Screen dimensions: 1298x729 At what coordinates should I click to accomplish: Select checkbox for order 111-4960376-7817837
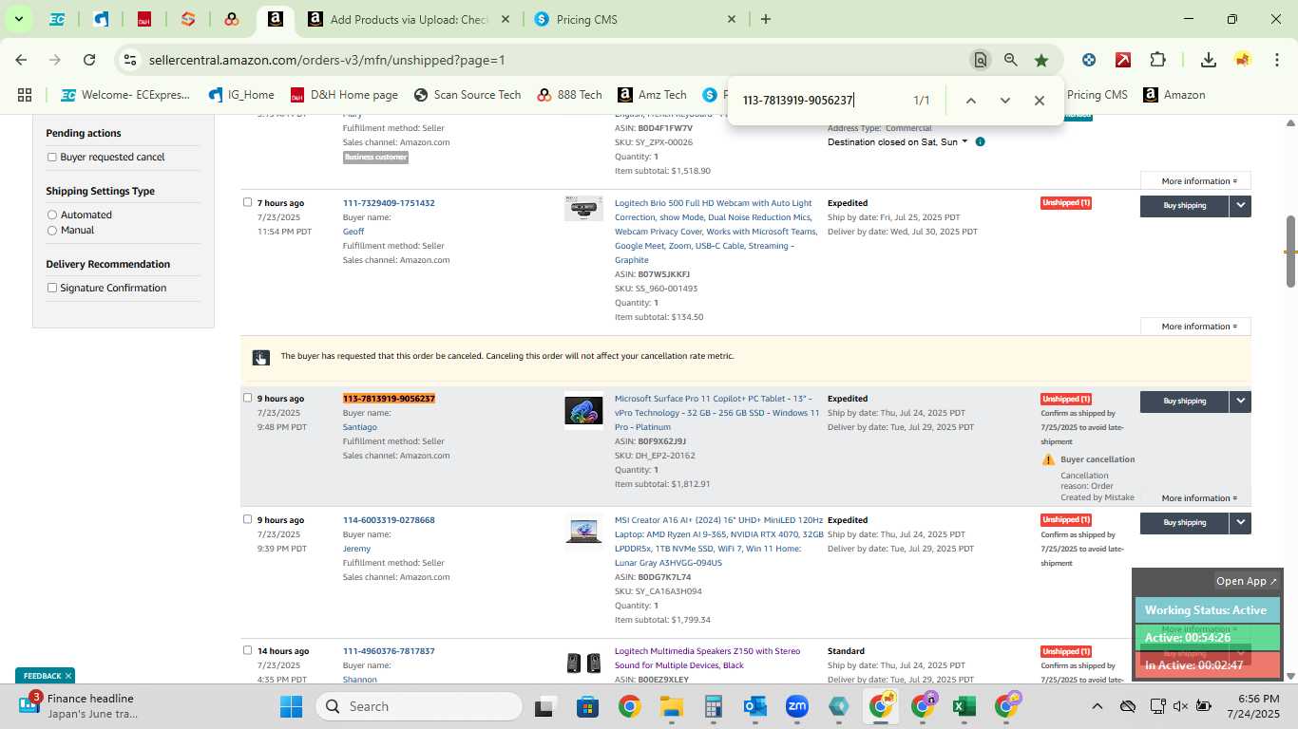pos(248,650)
